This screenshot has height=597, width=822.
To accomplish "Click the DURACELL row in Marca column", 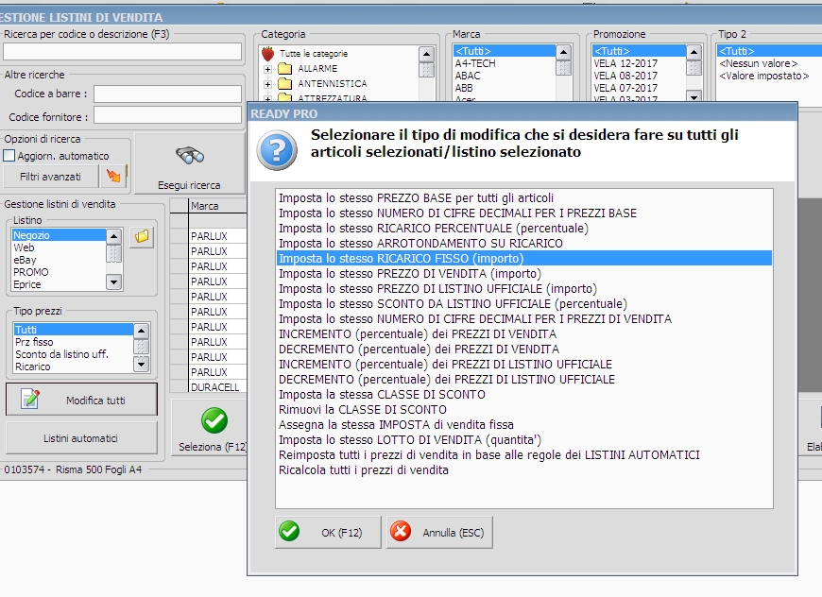I will click(217, 386).
